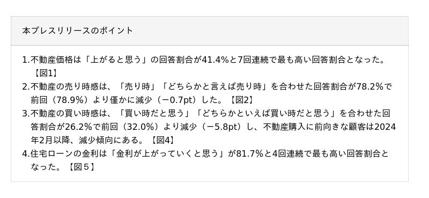Click the 【図1】 reference
Image resolution: width=429 pixels, height=198 pixels.
[45, 73]
